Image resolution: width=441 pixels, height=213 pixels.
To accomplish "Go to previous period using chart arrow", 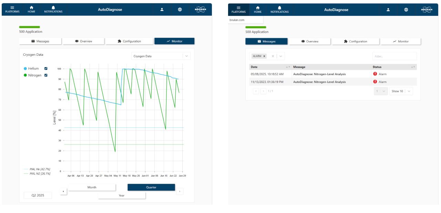I will 63,192.
